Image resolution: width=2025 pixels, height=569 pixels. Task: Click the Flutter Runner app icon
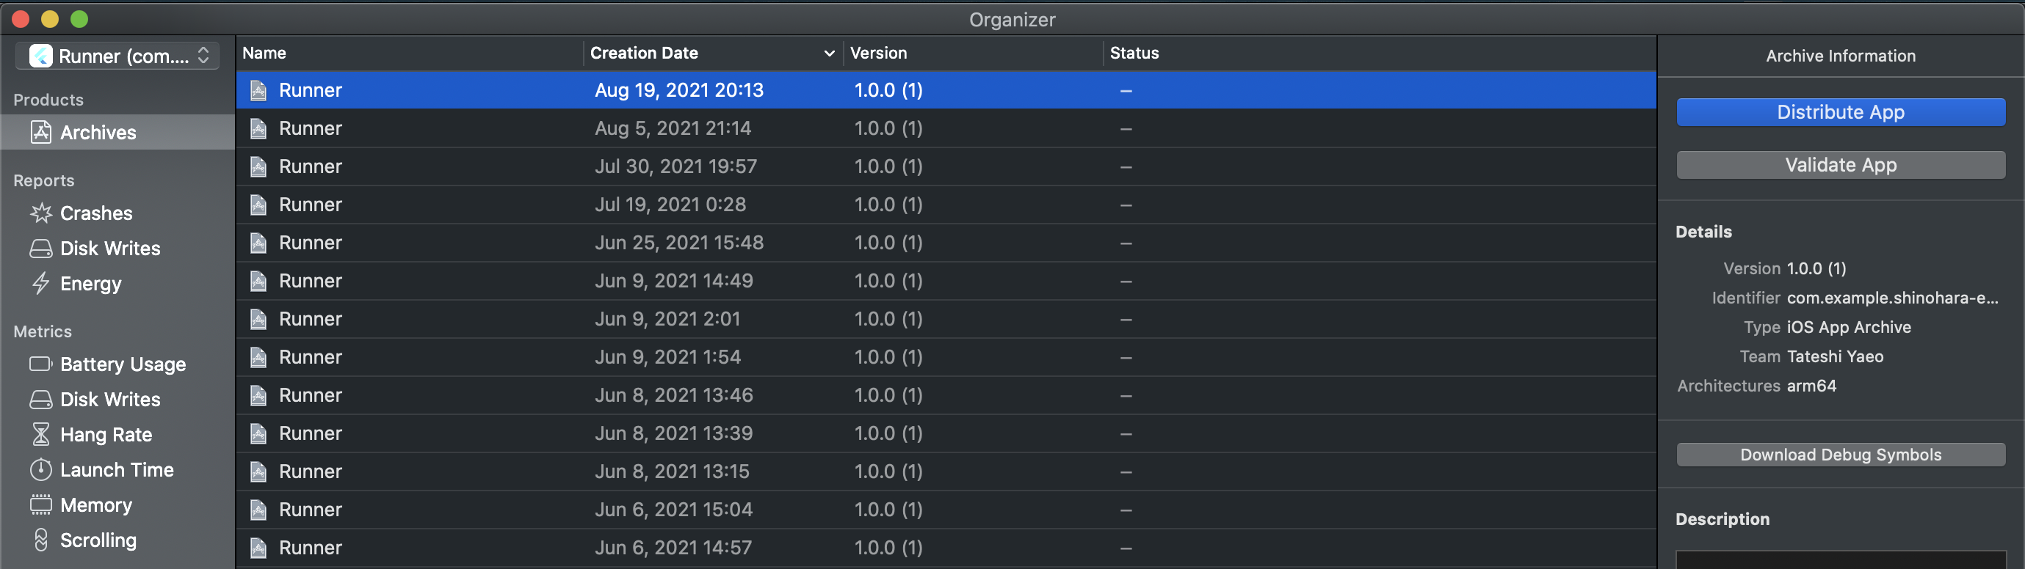[40, 56]
